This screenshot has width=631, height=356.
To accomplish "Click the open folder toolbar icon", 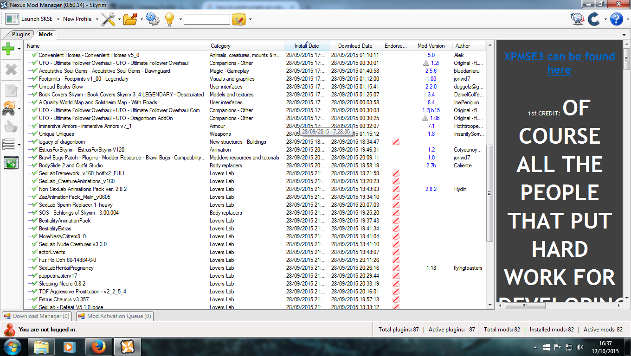I will (x=131, y=19).
